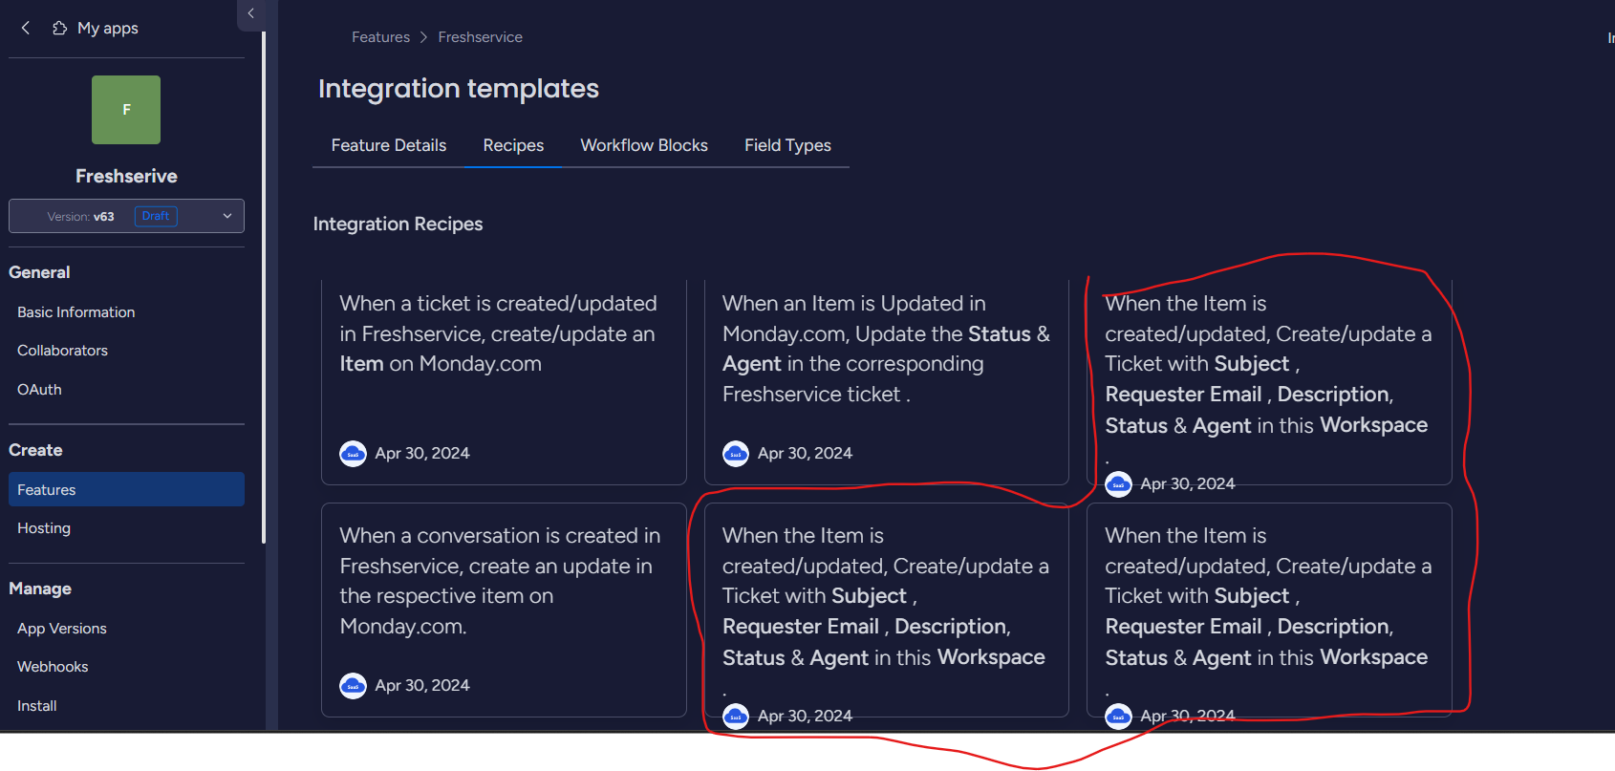The height and width of the screenshot is (771, 1615).
Task: Open App Versions under Manage
Action: [x=62, y=629]
